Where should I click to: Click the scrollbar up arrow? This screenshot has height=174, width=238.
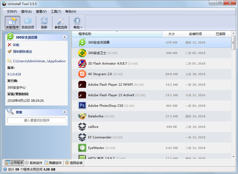point(234,33)
